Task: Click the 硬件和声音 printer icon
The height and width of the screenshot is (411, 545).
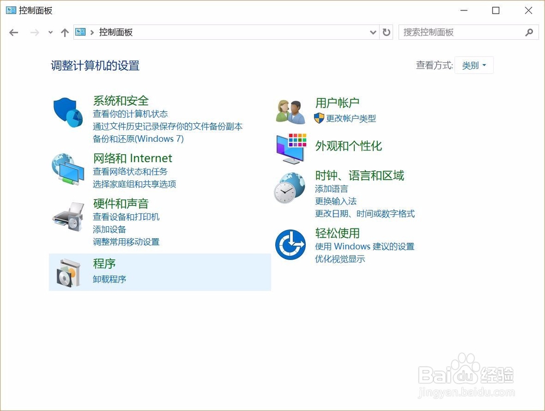Action: point(67,215)
